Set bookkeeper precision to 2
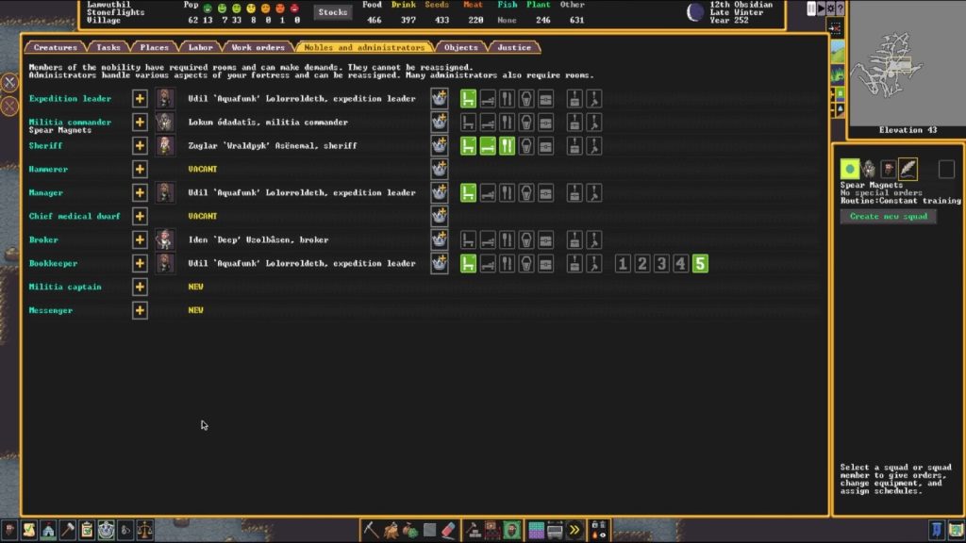 pos(641,264)
